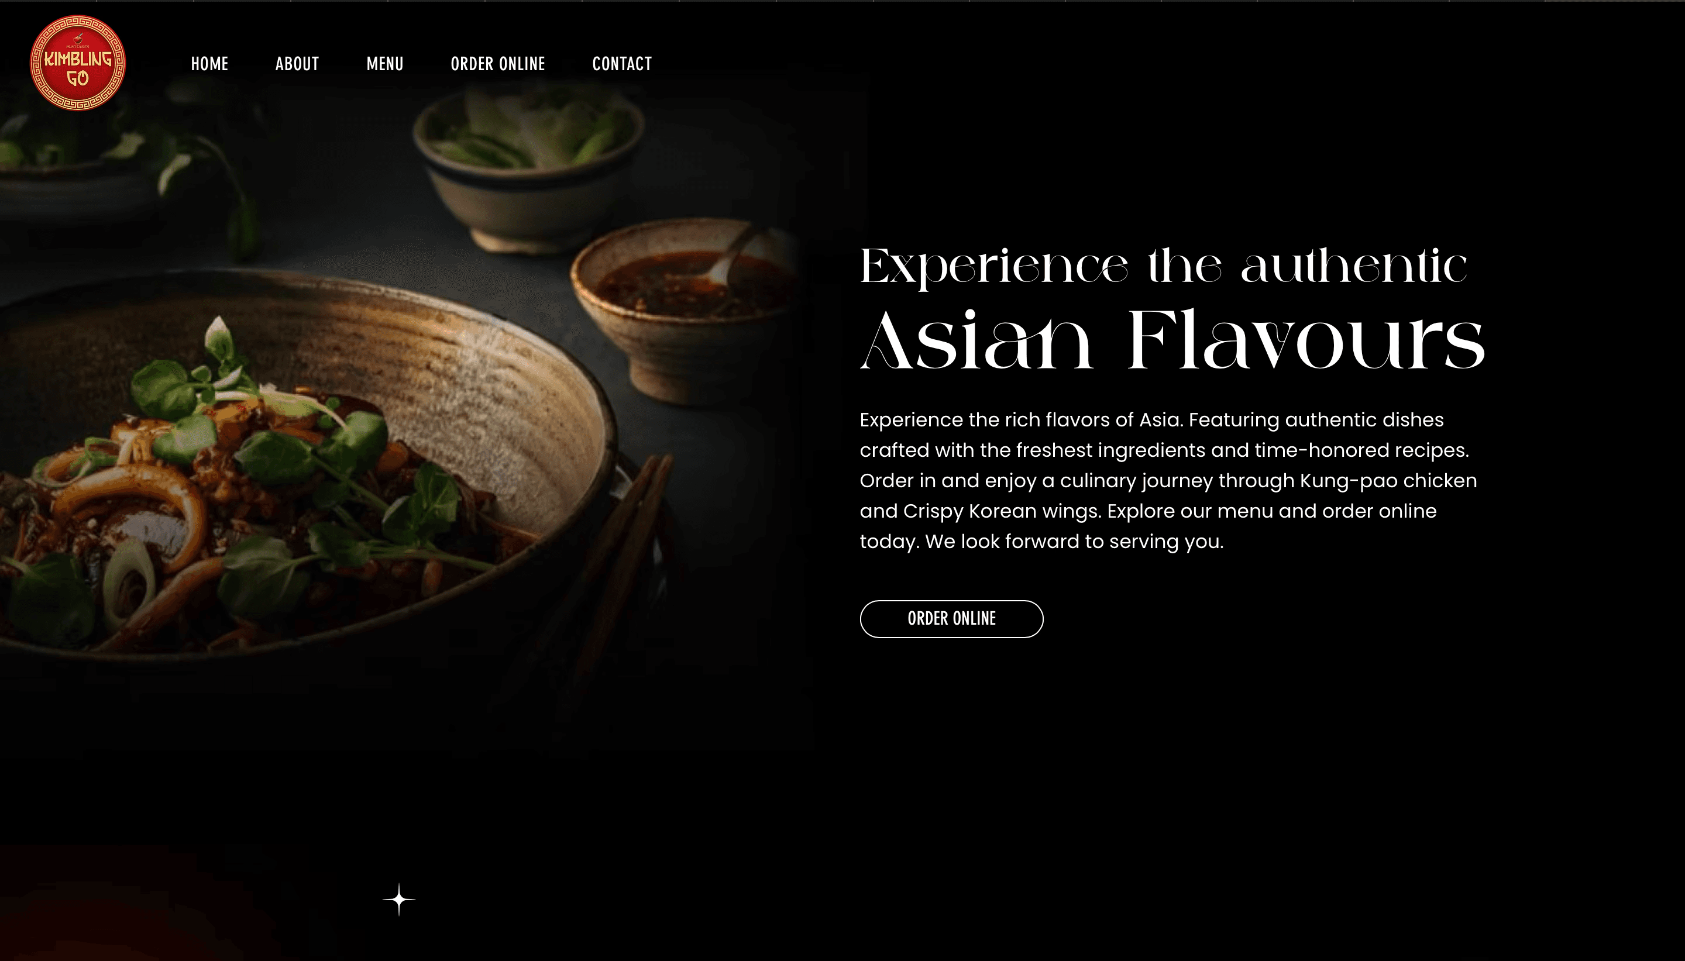Click the Kimbling Go round red logo
The width and height of the screenshot is (1685, 961).
[78, 63]
